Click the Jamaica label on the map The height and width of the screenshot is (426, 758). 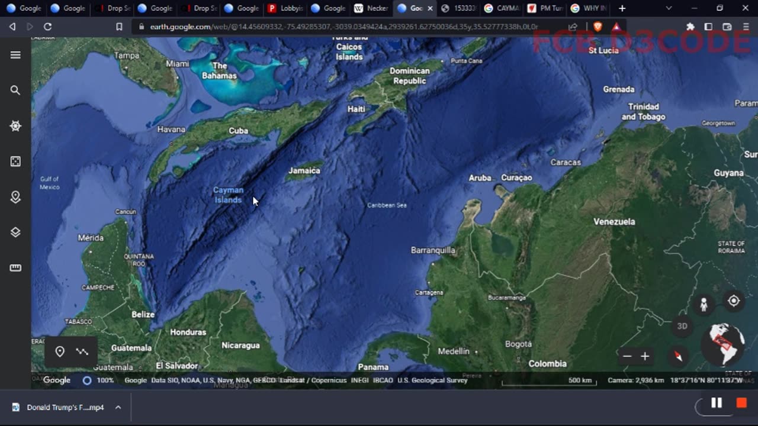[304, 170]
